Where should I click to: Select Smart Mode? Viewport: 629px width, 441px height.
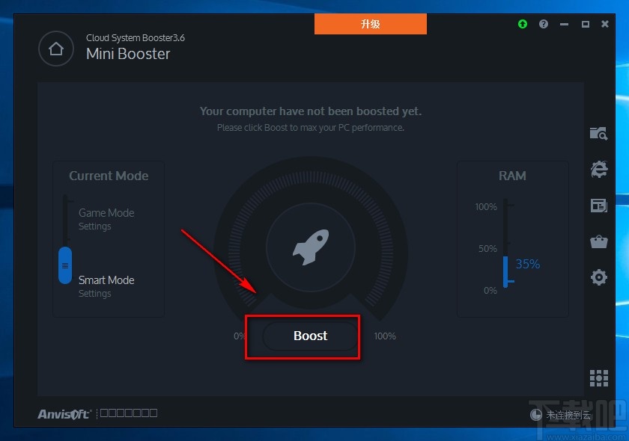(106, 280)
